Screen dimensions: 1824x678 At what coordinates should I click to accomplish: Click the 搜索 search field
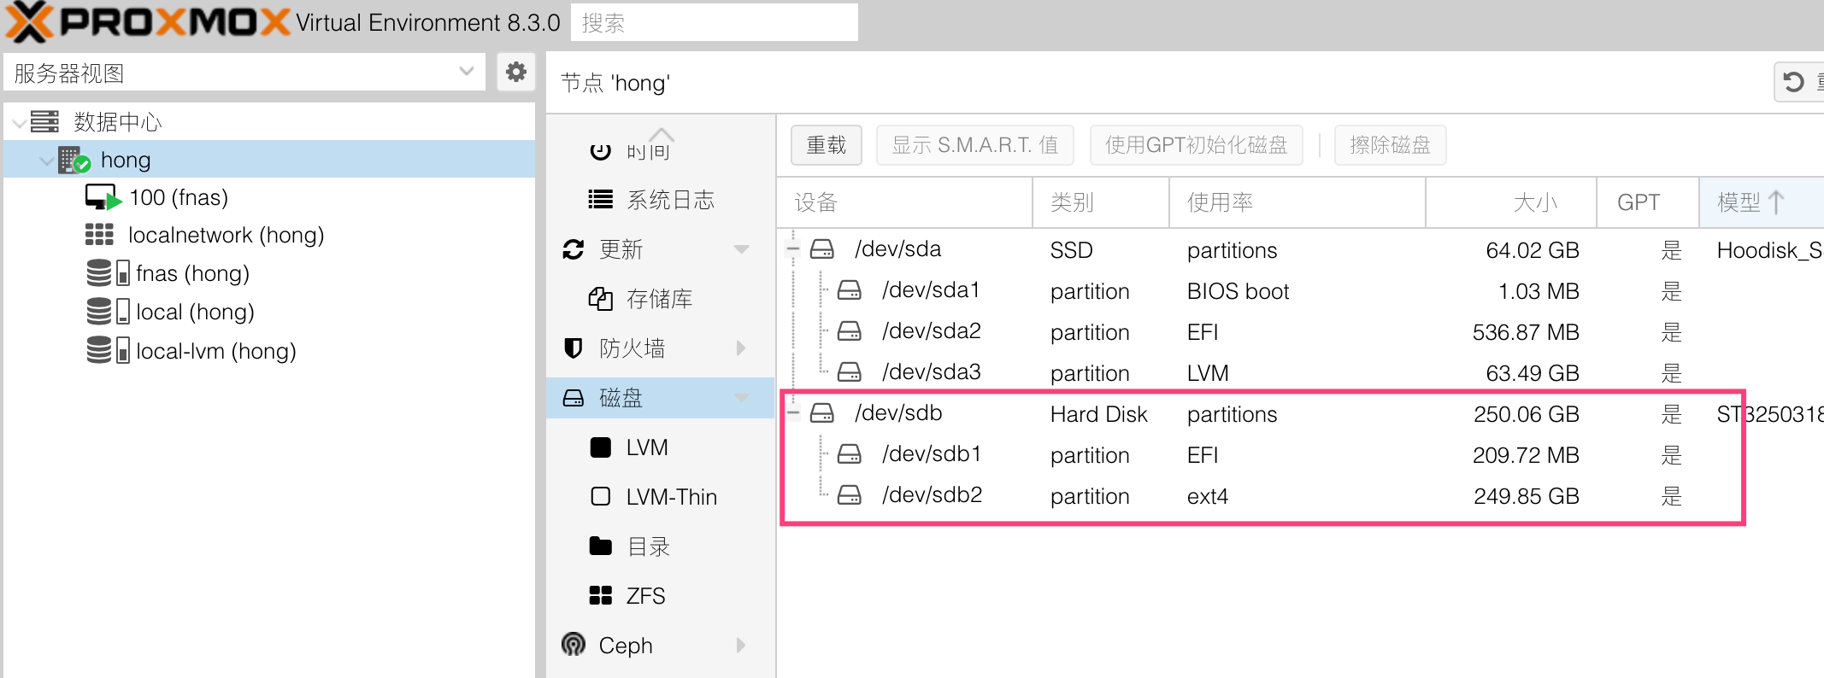click(714, 22)
